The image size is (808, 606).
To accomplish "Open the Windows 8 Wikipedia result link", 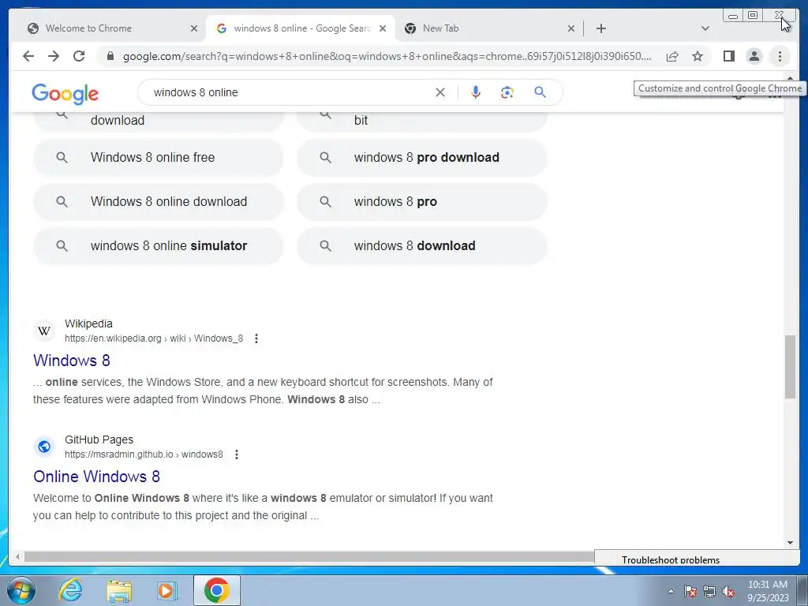I will (72, 360).
